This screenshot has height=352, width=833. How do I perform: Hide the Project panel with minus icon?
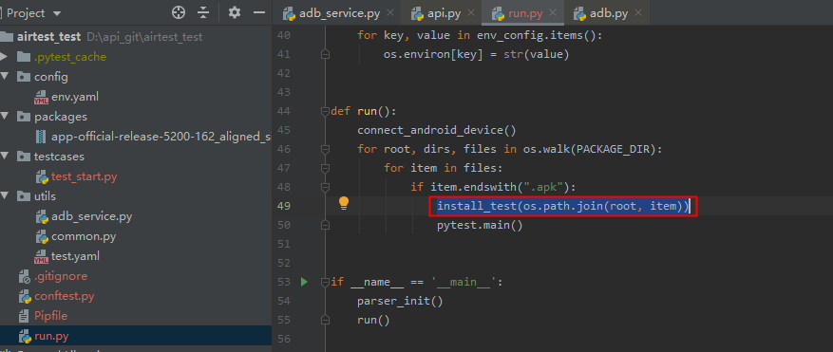(259, 12)
